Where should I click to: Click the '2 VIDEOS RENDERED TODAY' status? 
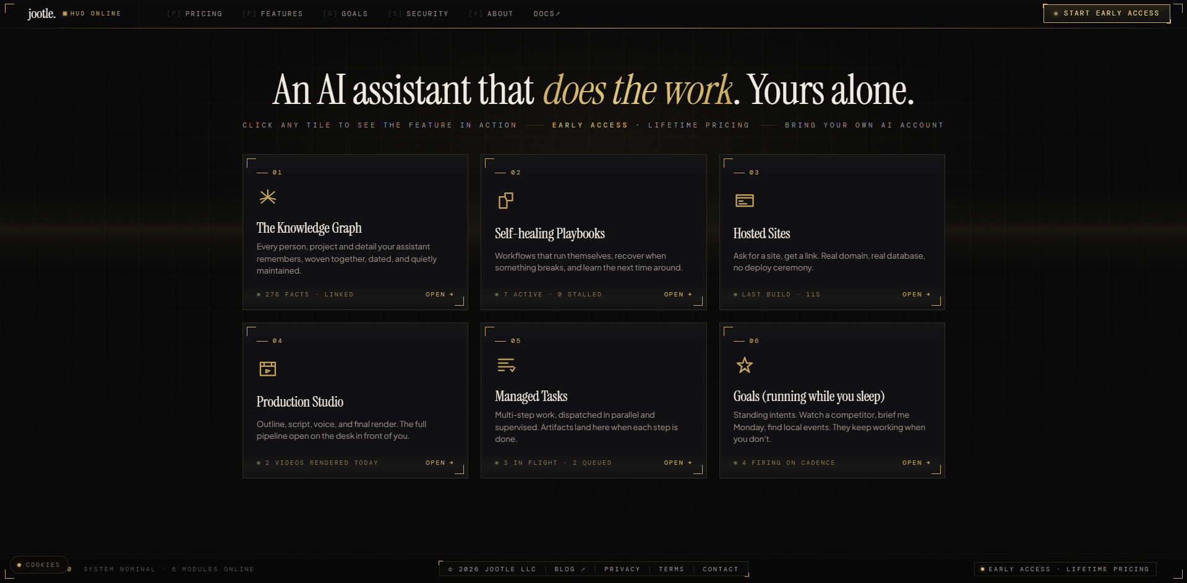[317, 463]
